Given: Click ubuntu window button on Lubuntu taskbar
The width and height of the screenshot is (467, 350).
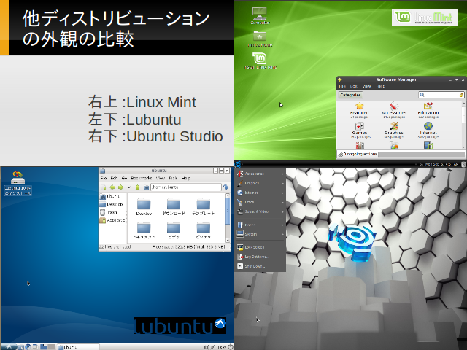Looking at the screenshot, I should pyautogui.click(x=78, y=347).
